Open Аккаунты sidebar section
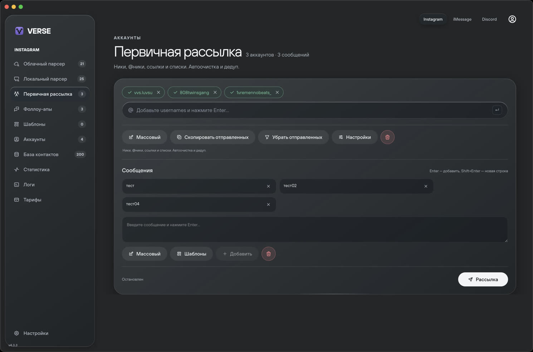Viewport: 533px width, 352px height. 50,139
